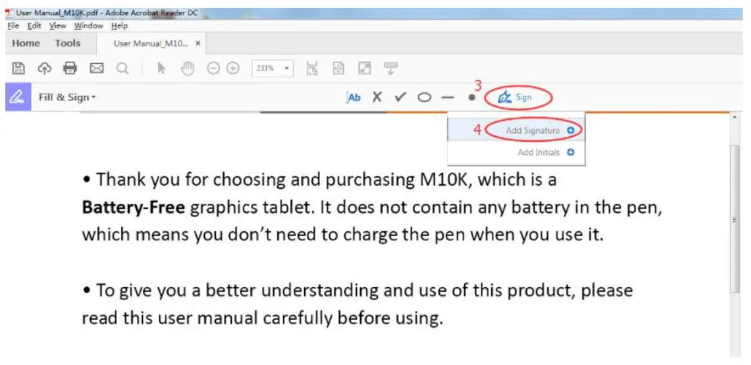
Task: Open the search magnifier tool
Action: coord(122,68)
